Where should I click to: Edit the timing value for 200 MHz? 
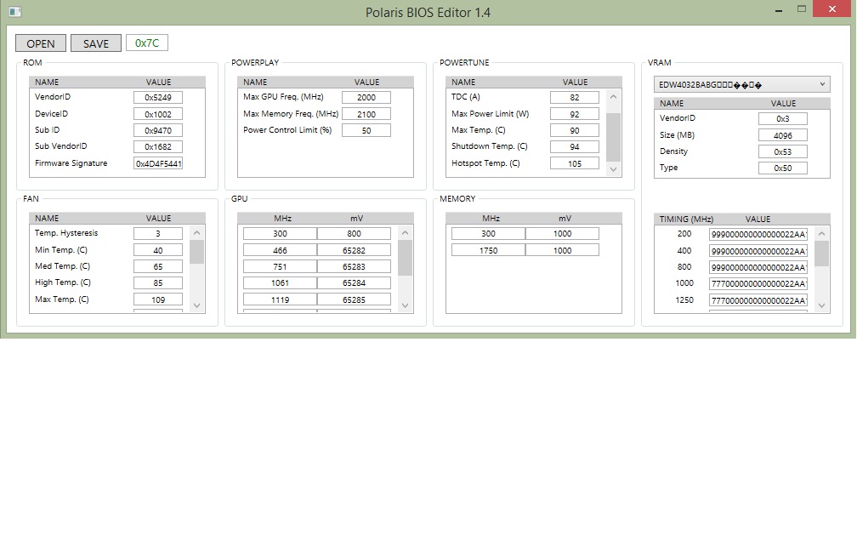tap(758, 234)
